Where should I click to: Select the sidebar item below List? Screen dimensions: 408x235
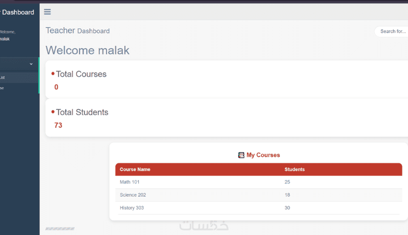pyautogui.click(x=2, y=88)
